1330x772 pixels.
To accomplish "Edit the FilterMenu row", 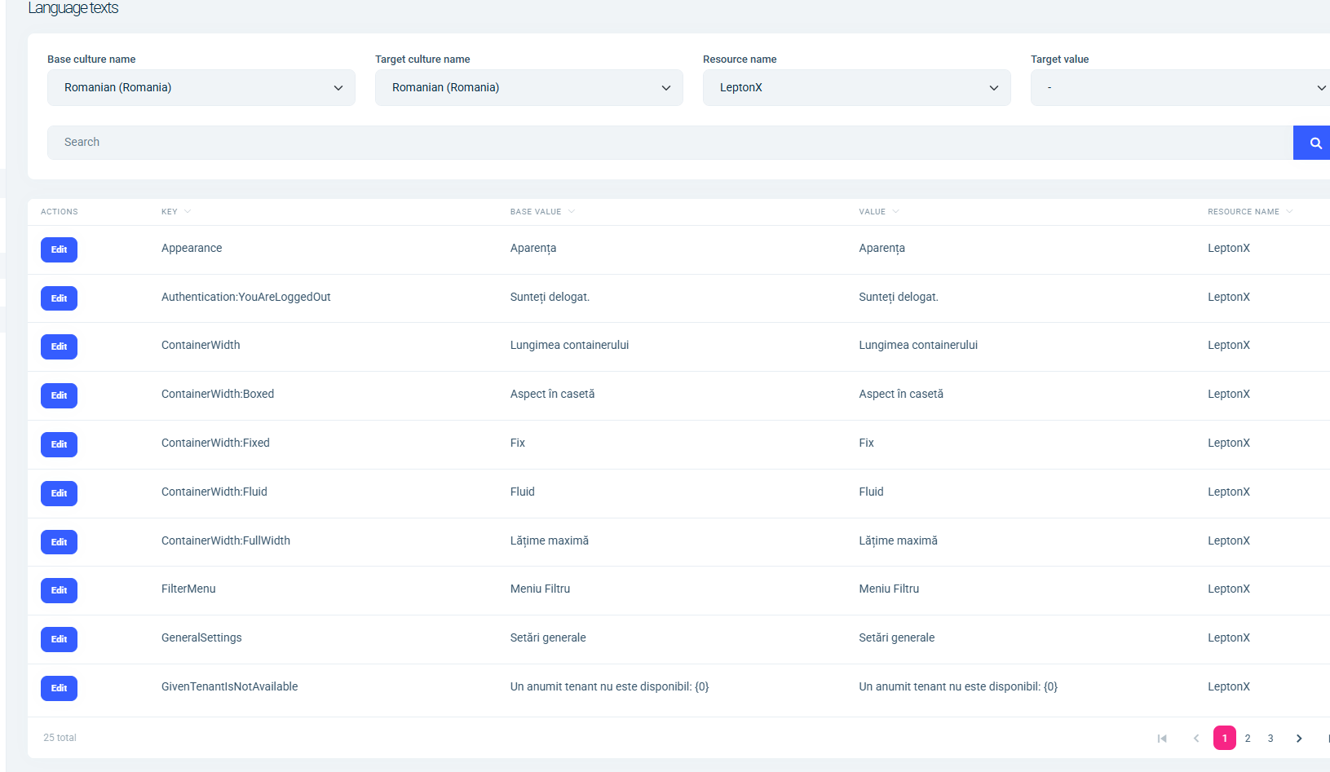I will 59,590.
